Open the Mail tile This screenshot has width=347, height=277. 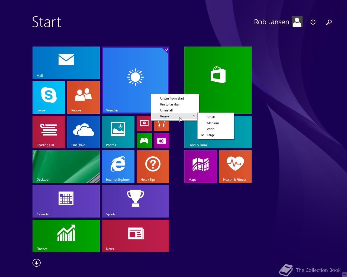(66, 63)
